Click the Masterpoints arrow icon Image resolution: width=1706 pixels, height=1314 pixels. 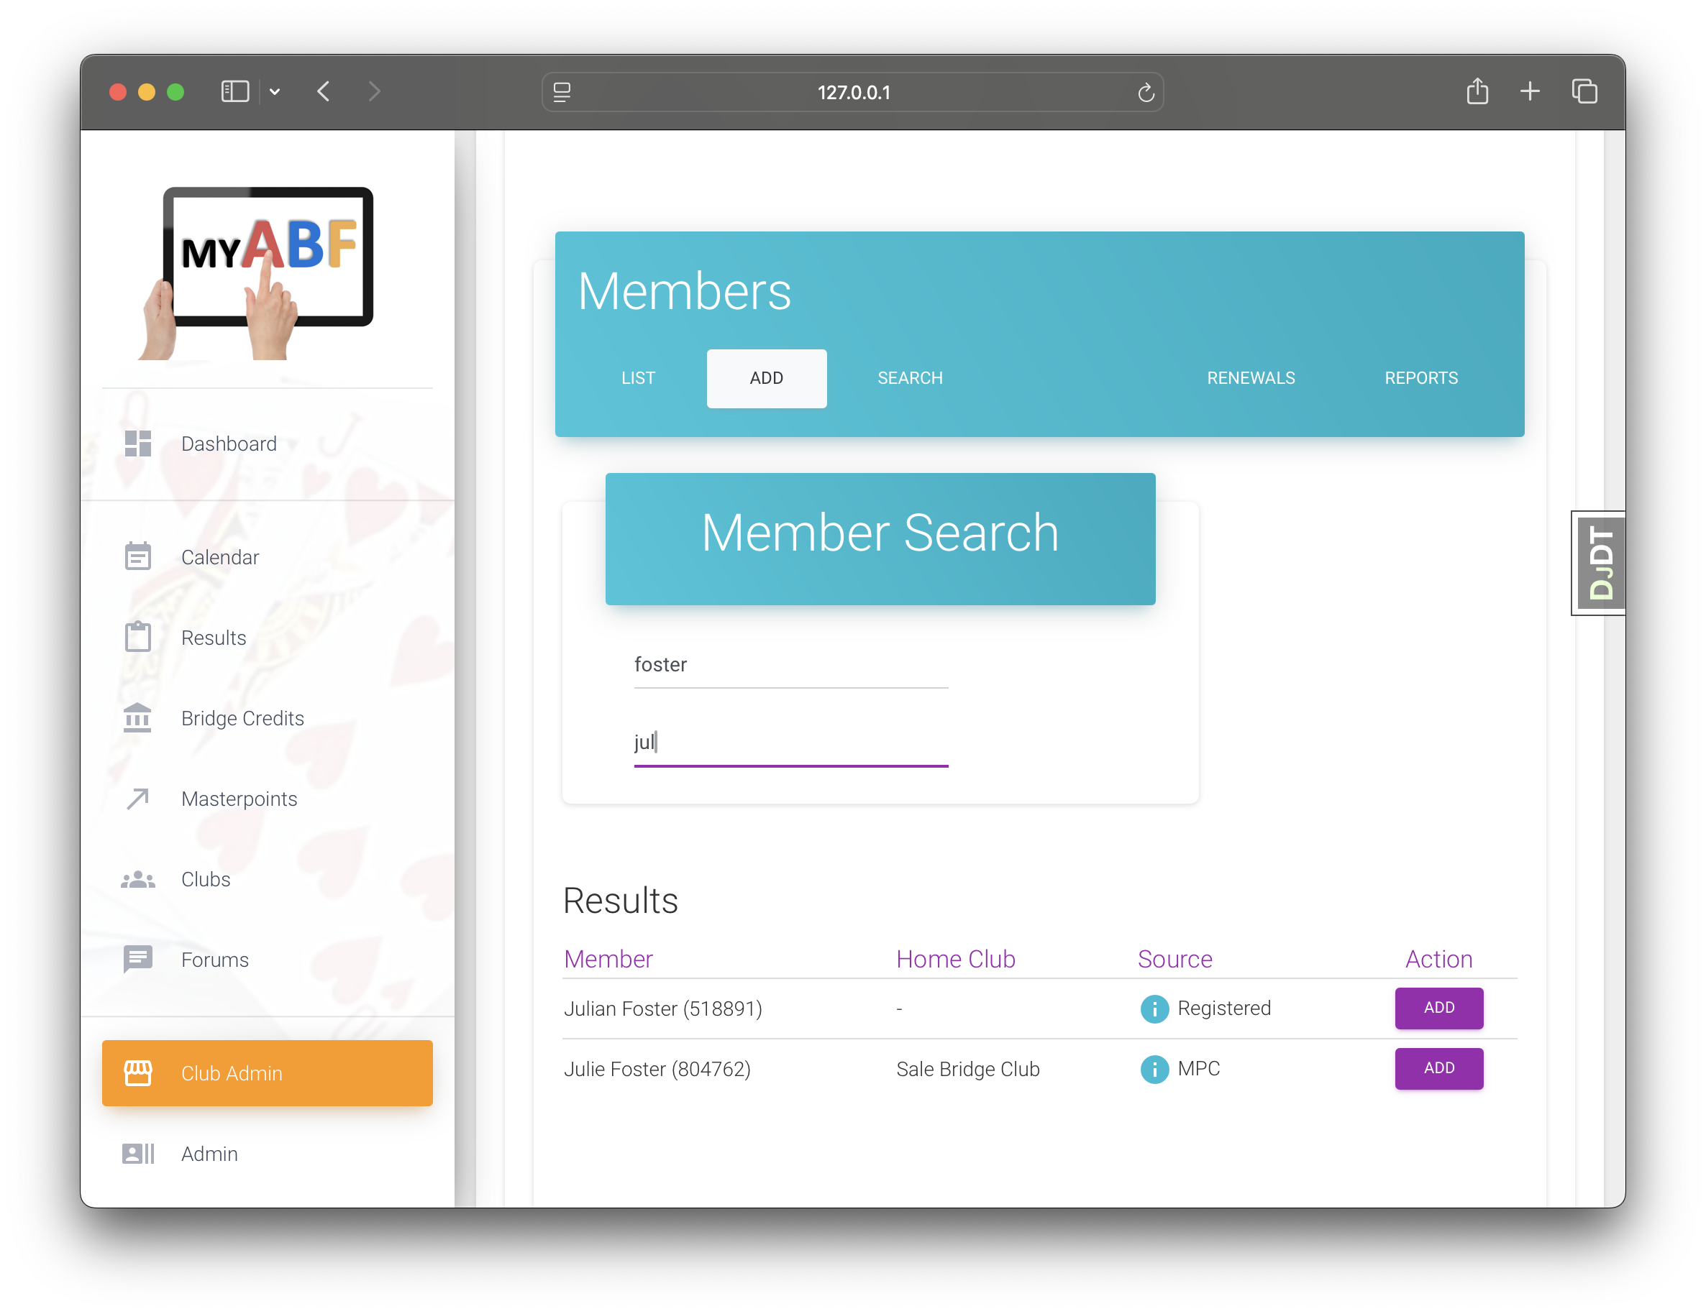tap(138, 798)
